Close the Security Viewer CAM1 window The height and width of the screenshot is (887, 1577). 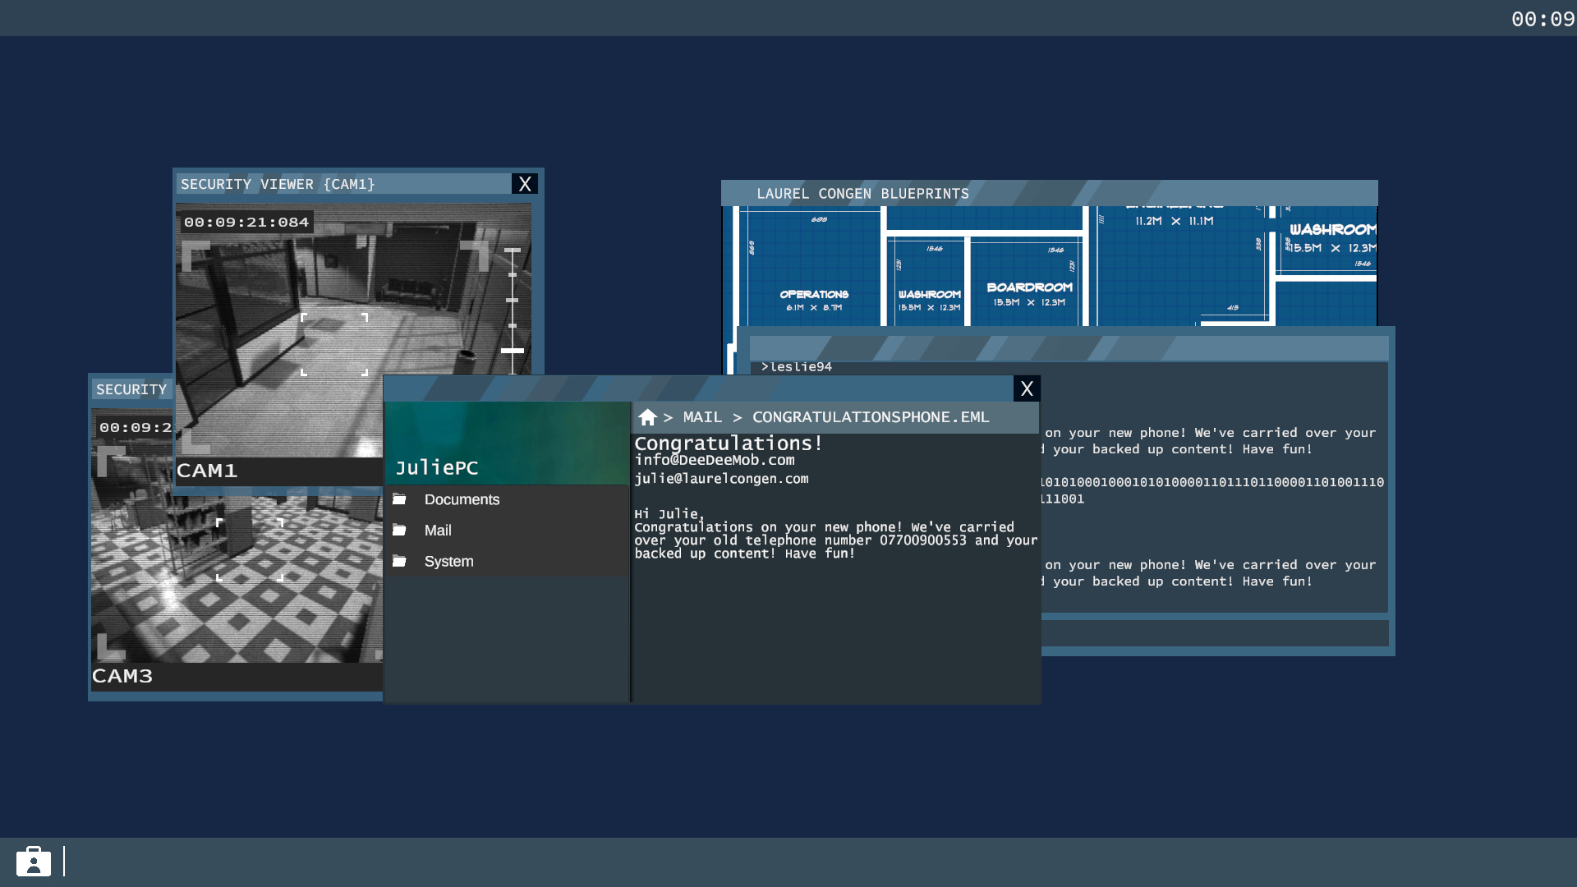coord(525,184)
